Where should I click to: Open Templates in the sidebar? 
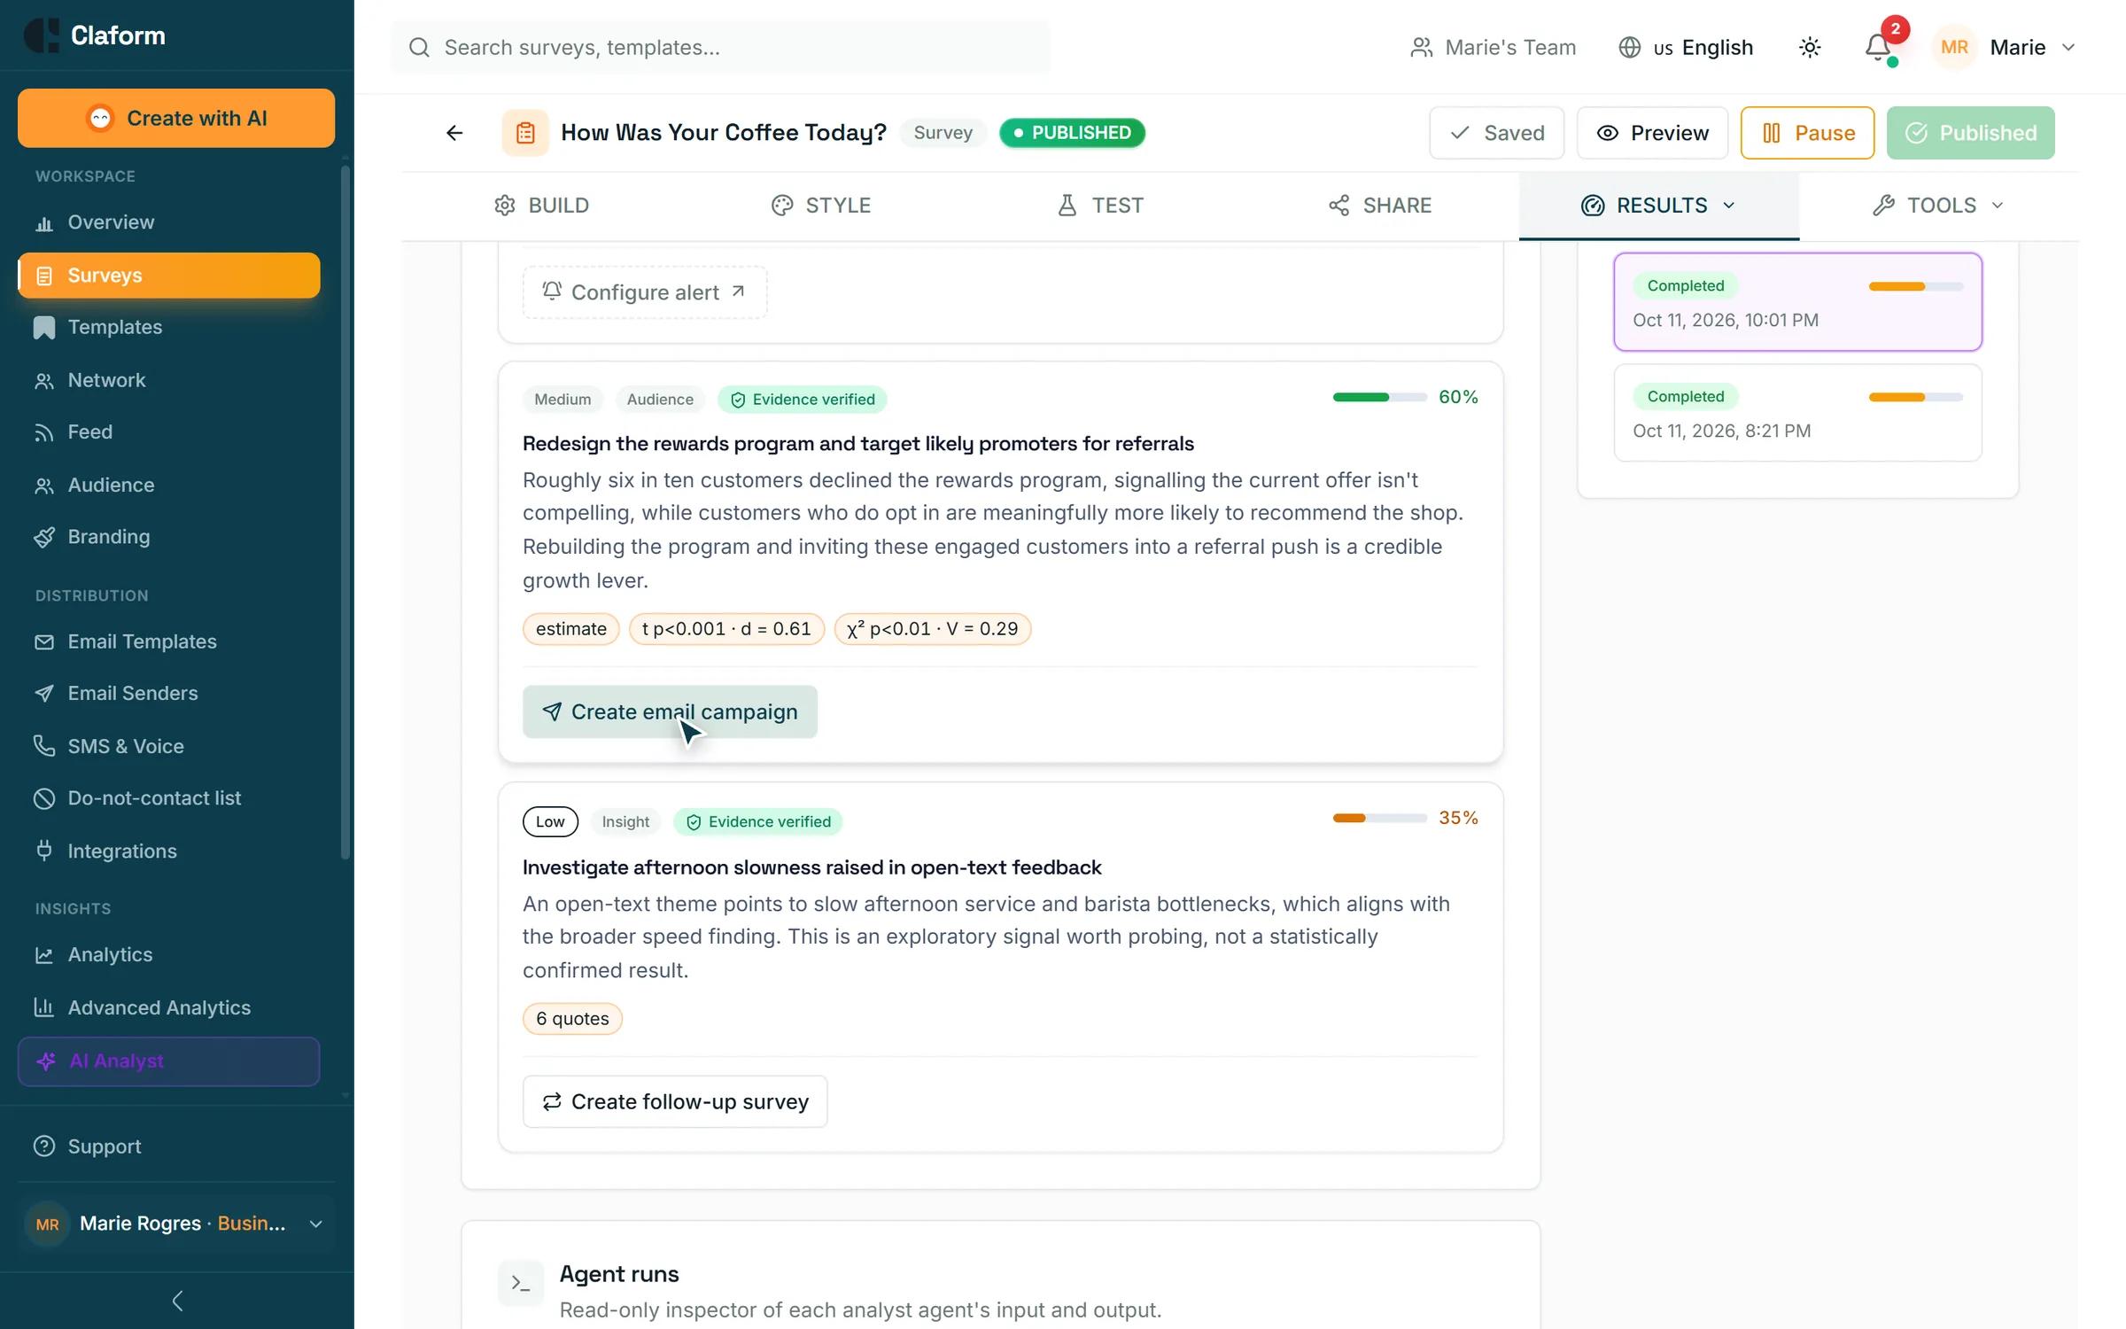click(168, 327)
